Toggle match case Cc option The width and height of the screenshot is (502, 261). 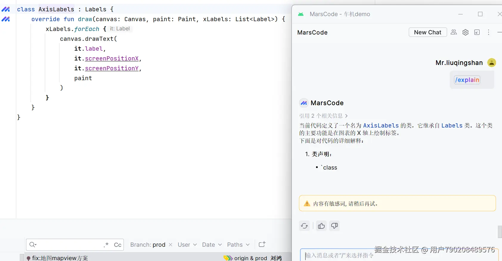point(118,245)
